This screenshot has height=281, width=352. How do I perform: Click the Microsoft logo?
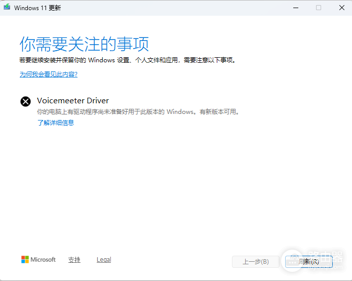point(38,259)
